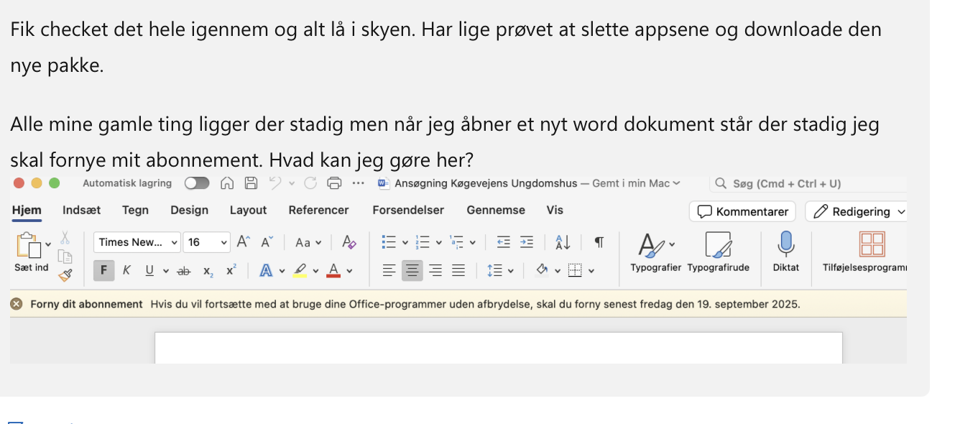Screen dimensions: 960x424
Task: Apply subscript formatting x₂
Action: [208, 271]
